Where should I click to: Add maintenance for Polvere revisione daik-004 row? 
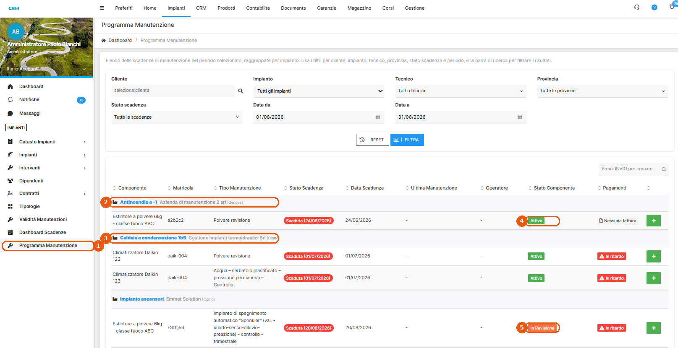coord(653,256)
